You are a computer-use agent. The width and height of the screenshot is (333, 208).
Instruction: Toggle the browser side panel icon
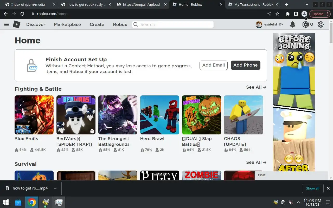pyautogui.click(x=296, y=14)
